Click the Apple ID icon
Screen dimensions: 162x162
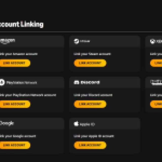click(76, 124)
